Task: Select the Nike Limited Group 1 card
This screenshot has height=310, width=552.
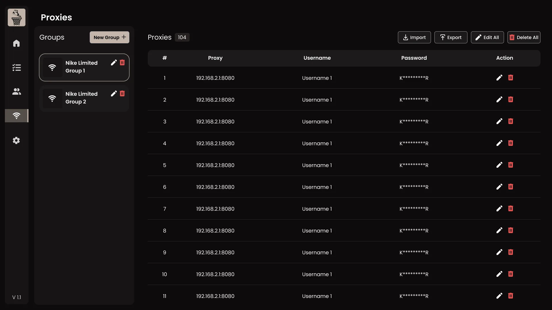Action: coord(84,67)
